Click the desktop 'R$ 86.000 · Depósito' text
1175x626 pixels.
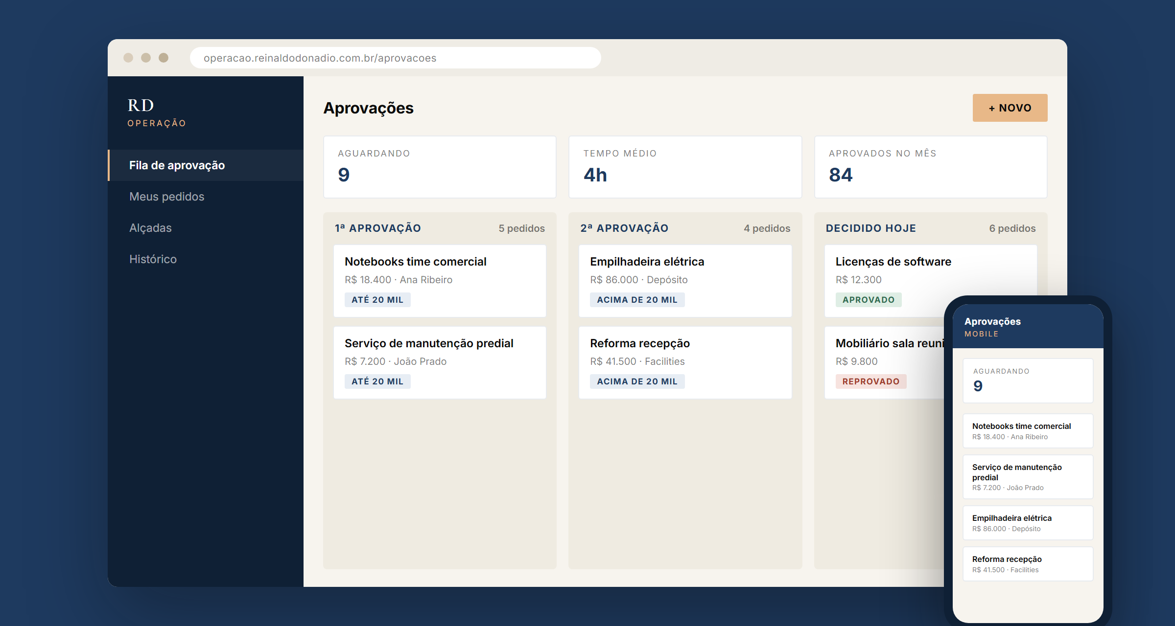click(x=639, y=280)
